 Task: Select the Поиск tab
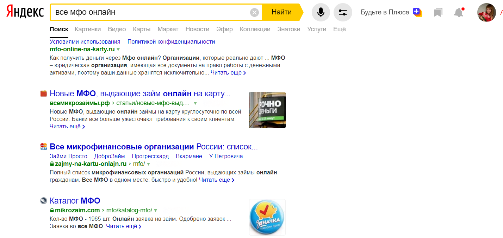[59, 29]
